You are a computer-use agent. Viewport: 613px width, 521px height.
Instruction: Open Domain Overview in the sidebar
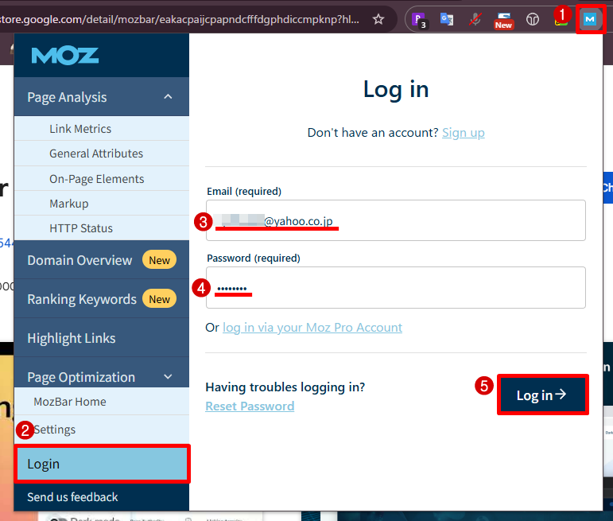click(x=80, y=260)
